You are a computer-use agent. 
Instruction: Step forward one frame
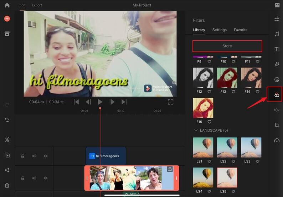coord(112,102)
